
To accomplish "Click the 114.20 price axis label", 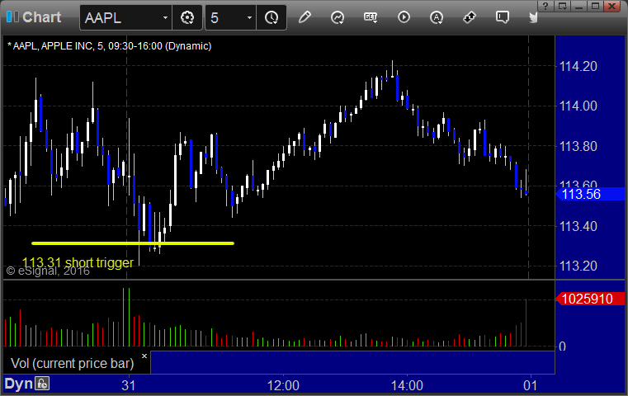I will pyautogui.click(x=578, y=66).
